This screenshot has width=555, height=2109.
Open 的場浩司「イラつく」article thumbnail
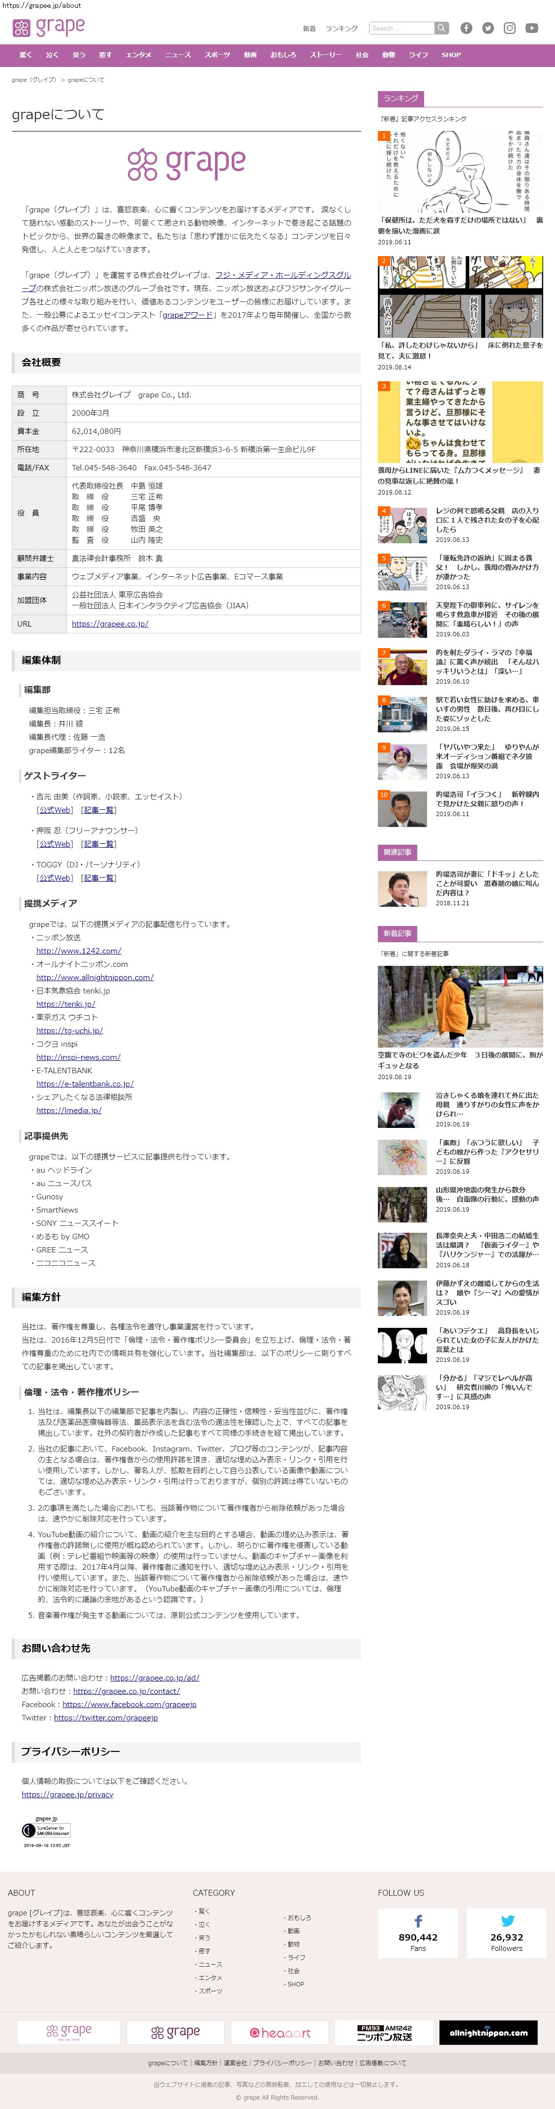point(402,808)
